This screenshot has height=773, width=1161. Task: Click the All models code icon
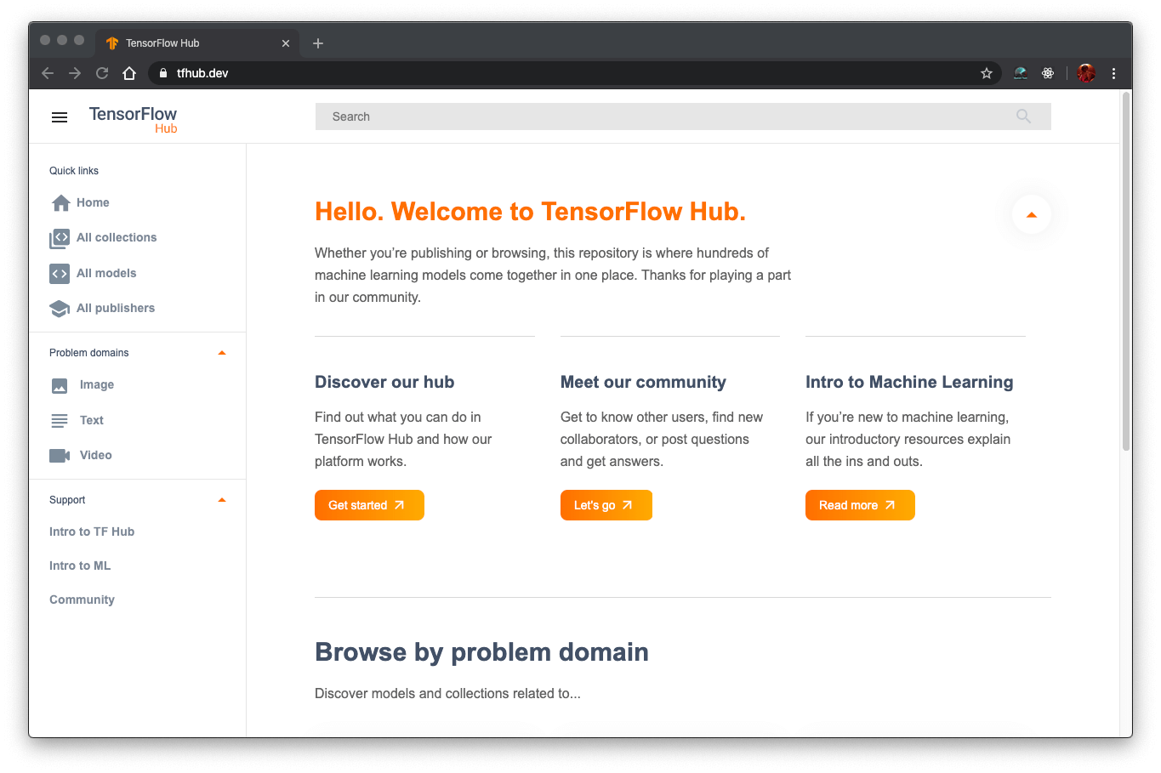click(59, 273)
